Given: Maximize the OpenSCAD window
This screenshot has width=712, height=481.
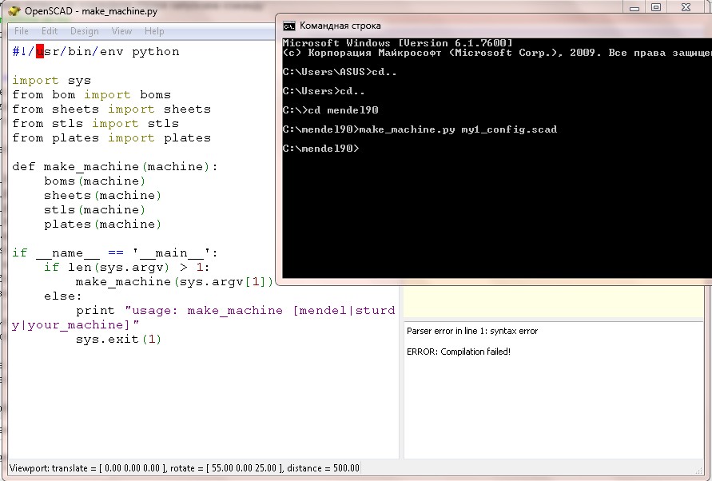Looking at the screenshot, I should pyautogui.click(x=656, y=7).
